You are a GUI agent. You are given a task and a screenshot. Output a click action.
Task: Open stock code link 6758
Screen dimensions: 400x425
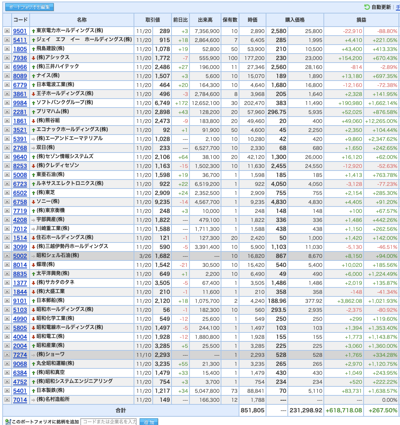pos(20,202)
